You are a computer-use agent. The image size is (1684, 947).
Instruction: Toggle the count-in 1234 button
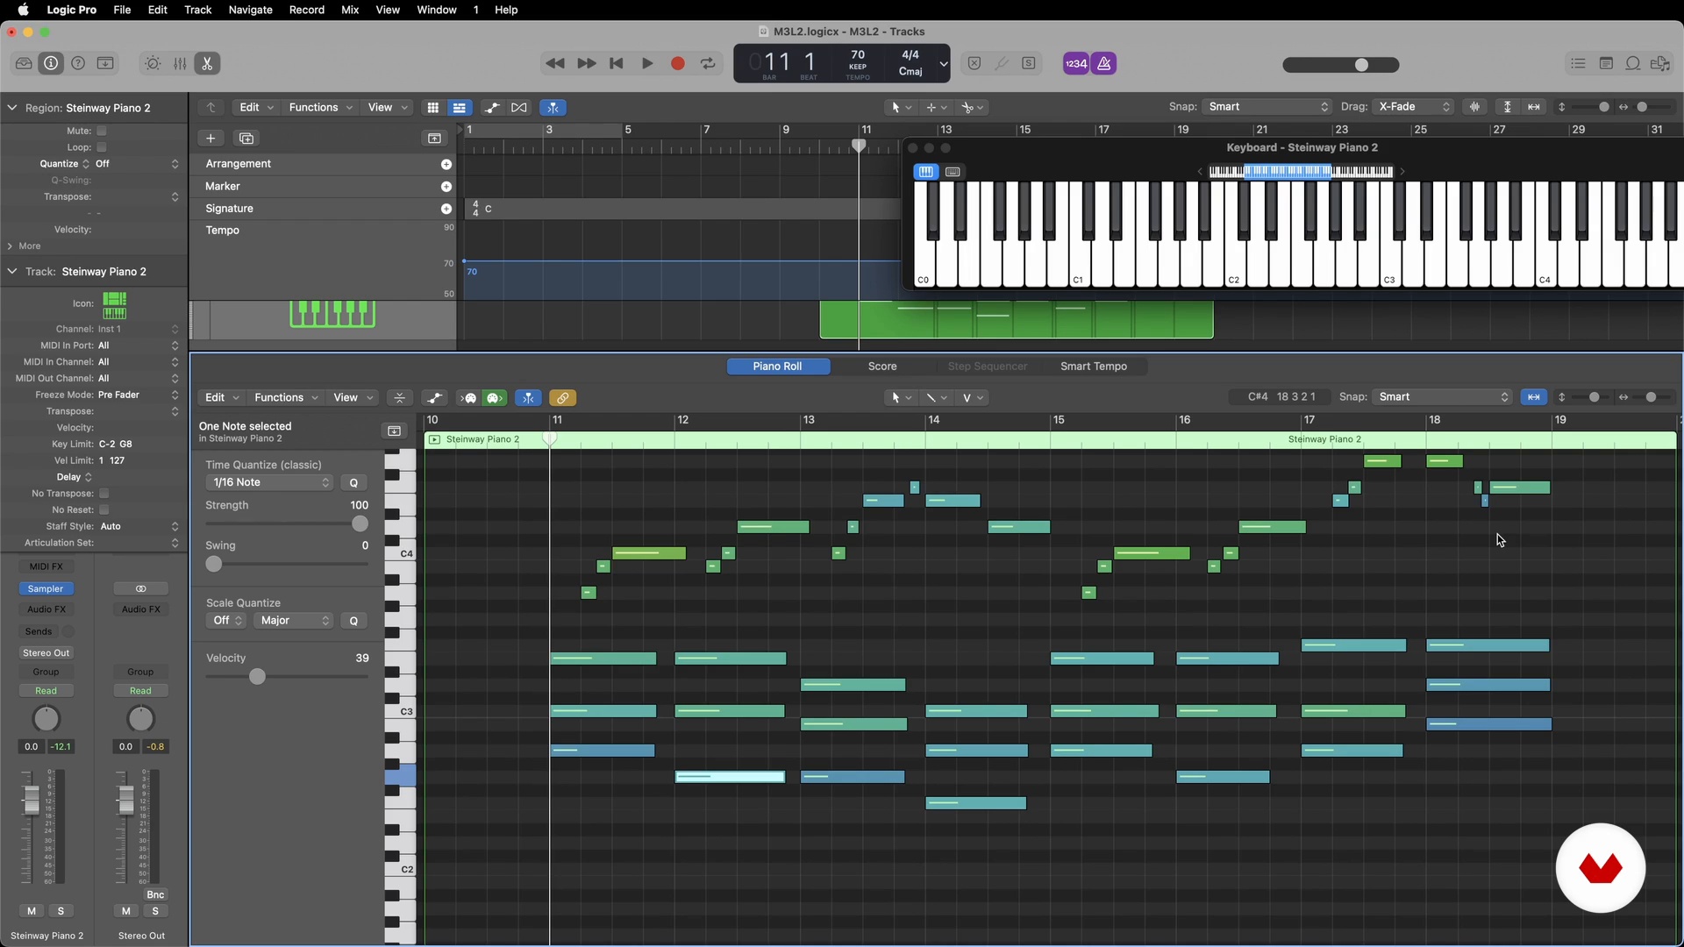pos(1076,63)
